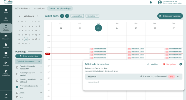
Task: Select day 7 in mini calendar
Action: click(x=19, y=31)
